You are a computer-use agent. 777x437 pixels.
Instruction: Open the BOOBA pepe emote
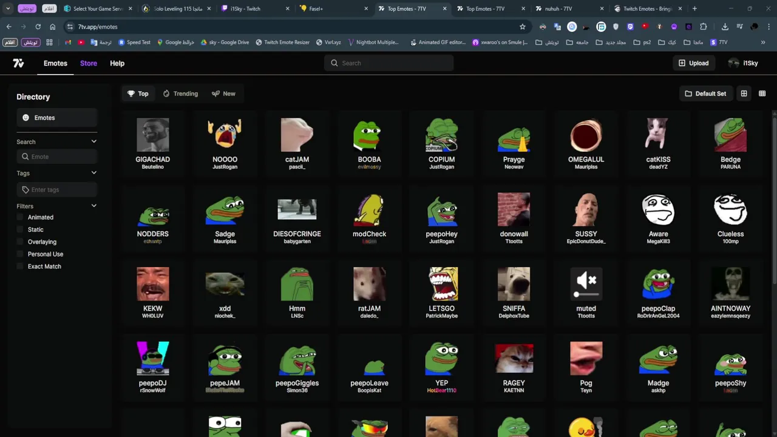coord(369,143)
